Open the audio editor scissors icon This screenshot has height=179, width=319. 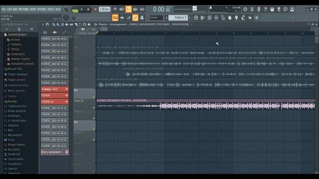(252, 9)
